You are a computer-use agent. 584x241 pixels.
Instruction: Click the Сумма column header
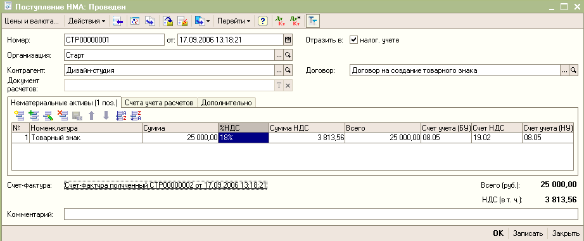click(181, 128)
